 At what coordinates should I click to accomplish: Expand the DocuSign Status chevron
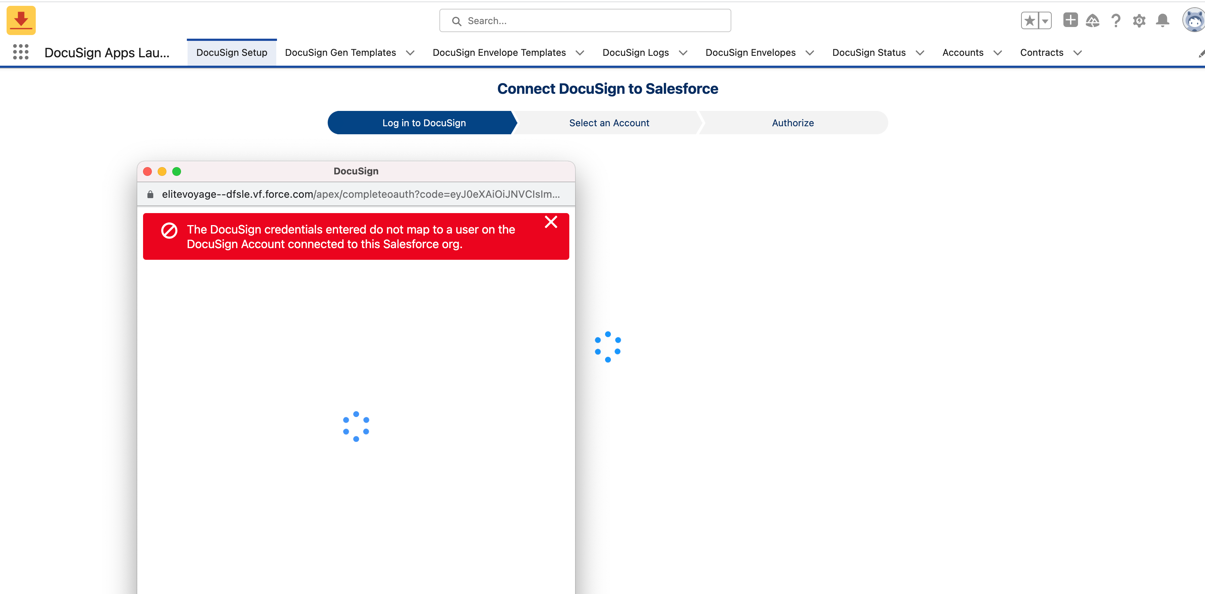920,53
